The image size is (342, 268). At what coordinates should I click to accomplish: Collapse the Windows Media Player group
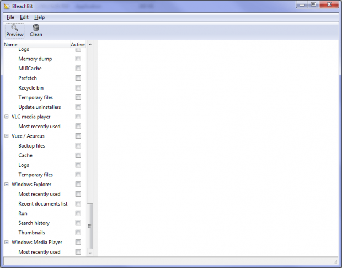pos(7,243)
